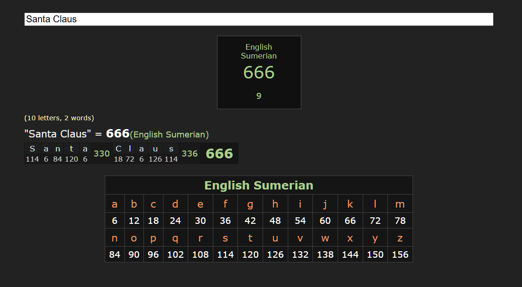Click letter p in the cipher chart
The image size is (522, 287).
[x=153, y=238]
